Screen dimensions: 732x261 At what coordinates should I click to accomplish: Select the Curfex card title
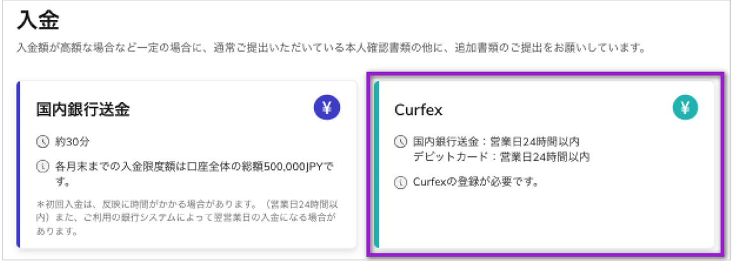click(x=418, y=110)
